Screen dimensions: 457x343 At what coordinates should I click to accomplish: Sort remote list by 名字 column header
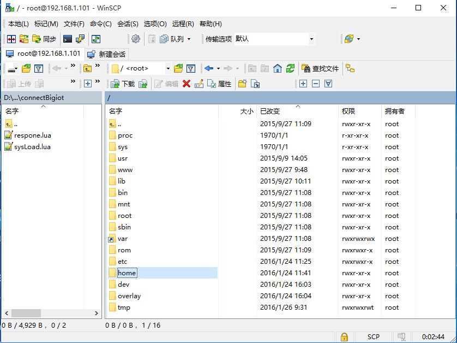click(x=162, y=111)
